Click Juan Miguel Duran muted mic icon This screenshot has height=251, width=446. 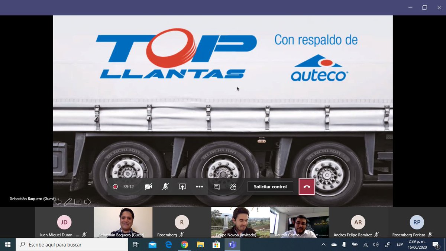point(84,235)
